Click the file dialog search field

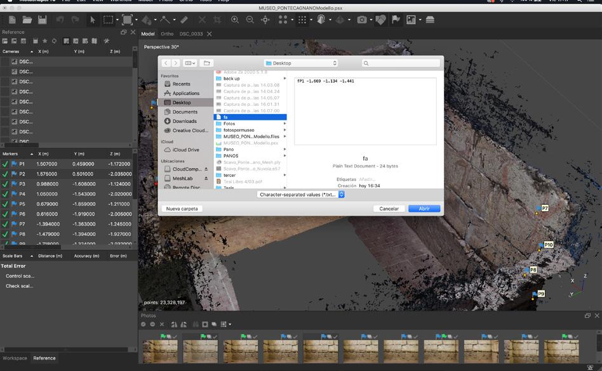401,63
